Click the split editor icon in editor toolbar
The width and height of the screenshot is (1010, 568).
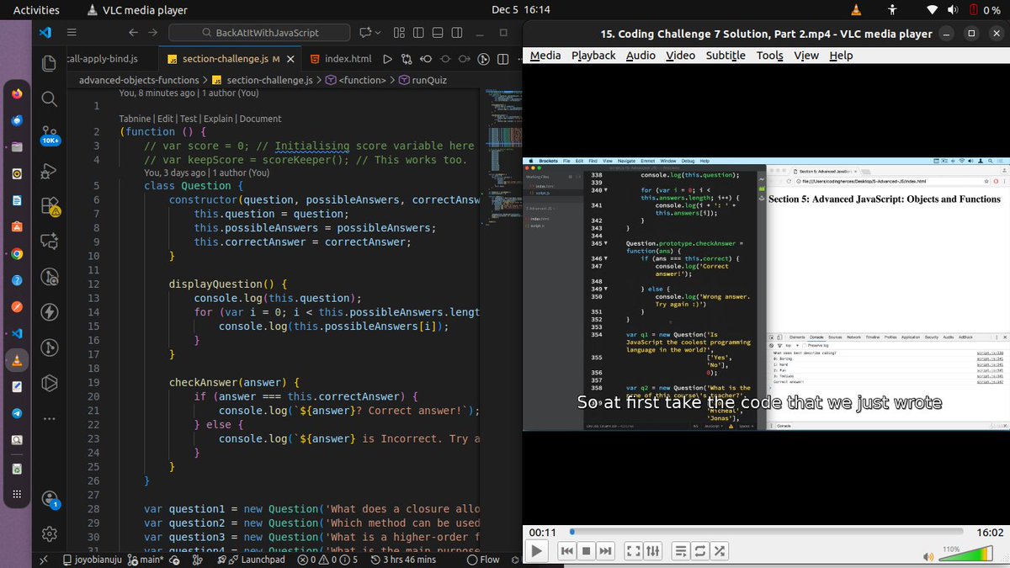(x=502, y=59)
